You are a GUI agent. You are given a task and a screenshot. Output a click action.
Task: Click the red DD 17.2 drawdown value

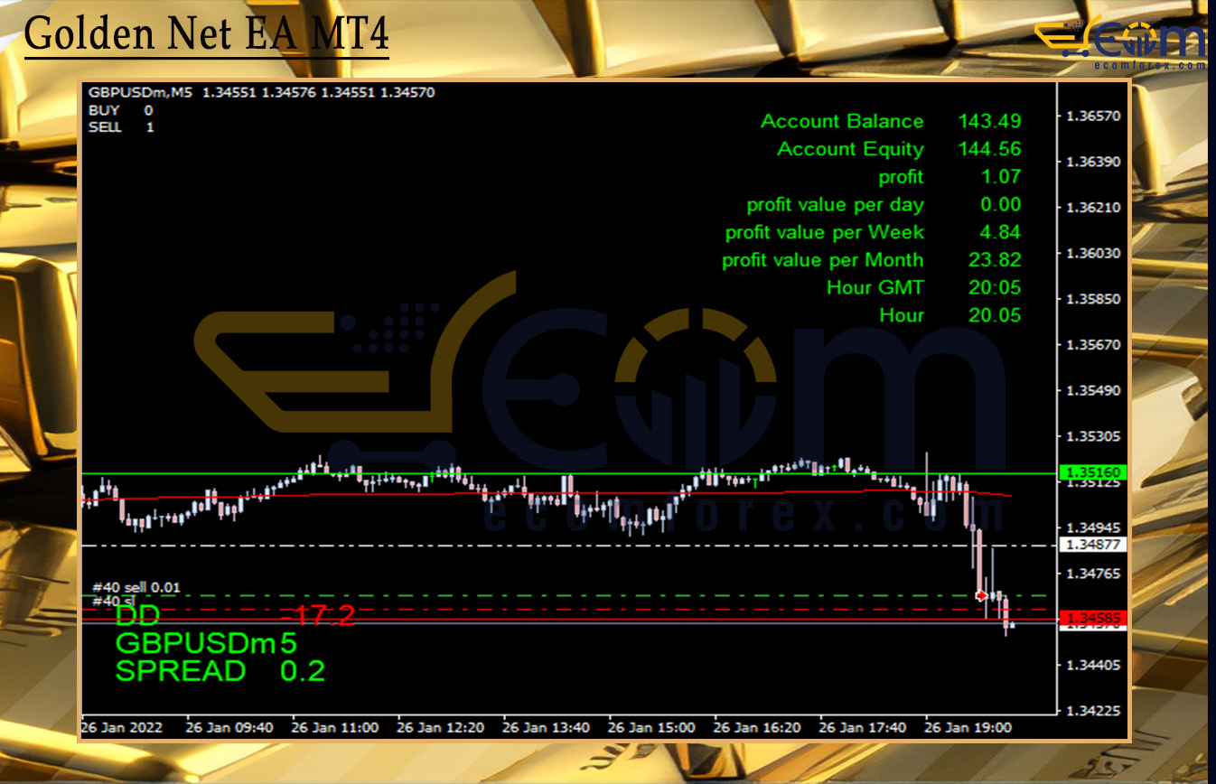point(323,616)
